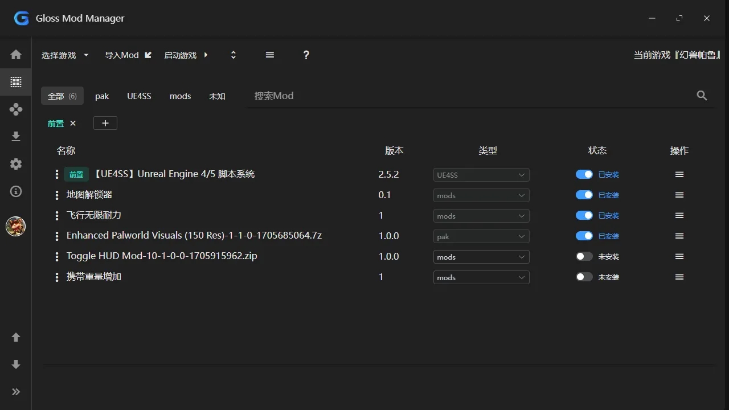
Task: Open actions menu for Toggle HUD Mod row
Action: [x=679, y=257]
